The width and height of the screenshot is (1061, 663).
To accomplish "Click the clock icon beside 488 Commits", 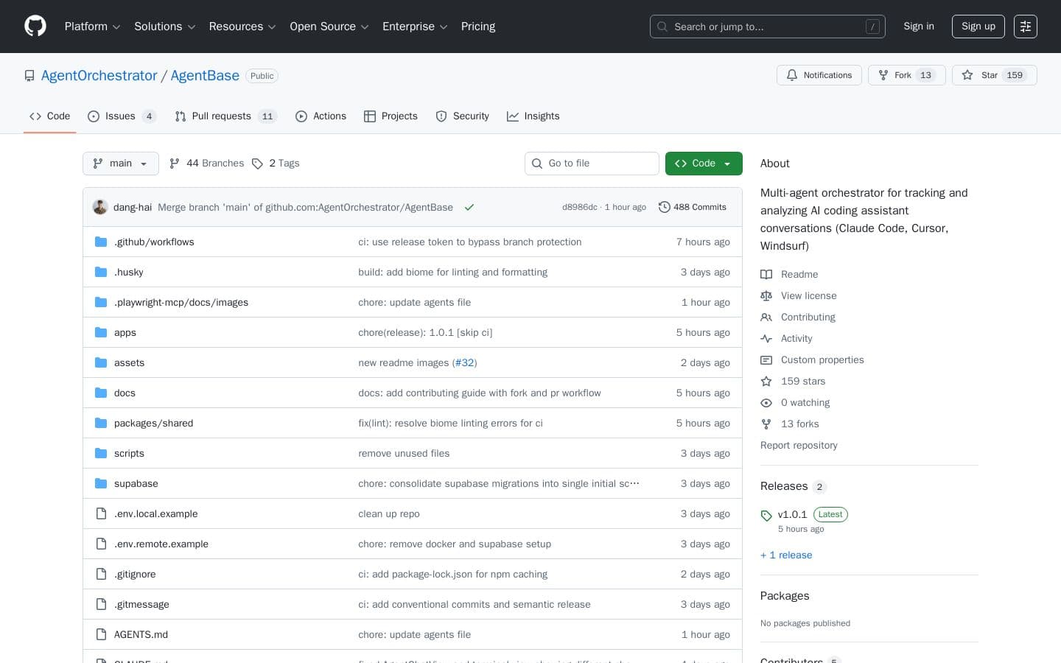I will coord(665,207).
